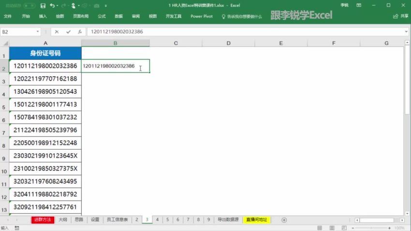Screen dimensions: 411x231
Task: Switch to Normal view icon in status bar
Action: click(320, 228)
